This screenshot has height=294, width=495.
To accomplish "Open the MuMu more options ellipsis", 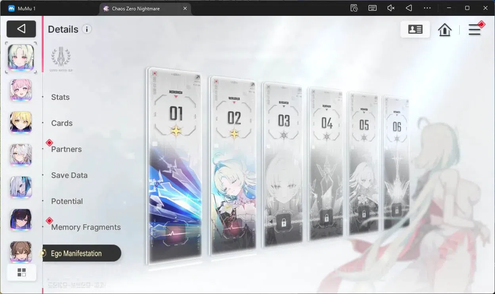I will pos(427,8).
